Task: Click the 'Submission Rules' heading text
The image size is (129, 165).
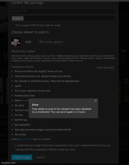Action: click(x=22, y=67)
